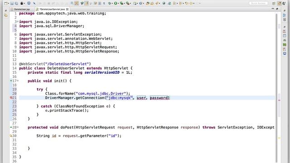Click the Debug bug icon in toolbar
Screen dimensions: 290x163
click(x=110, y=3)
